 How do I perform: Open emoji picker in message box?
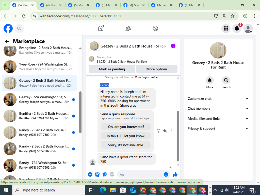[x=166, y=174]
